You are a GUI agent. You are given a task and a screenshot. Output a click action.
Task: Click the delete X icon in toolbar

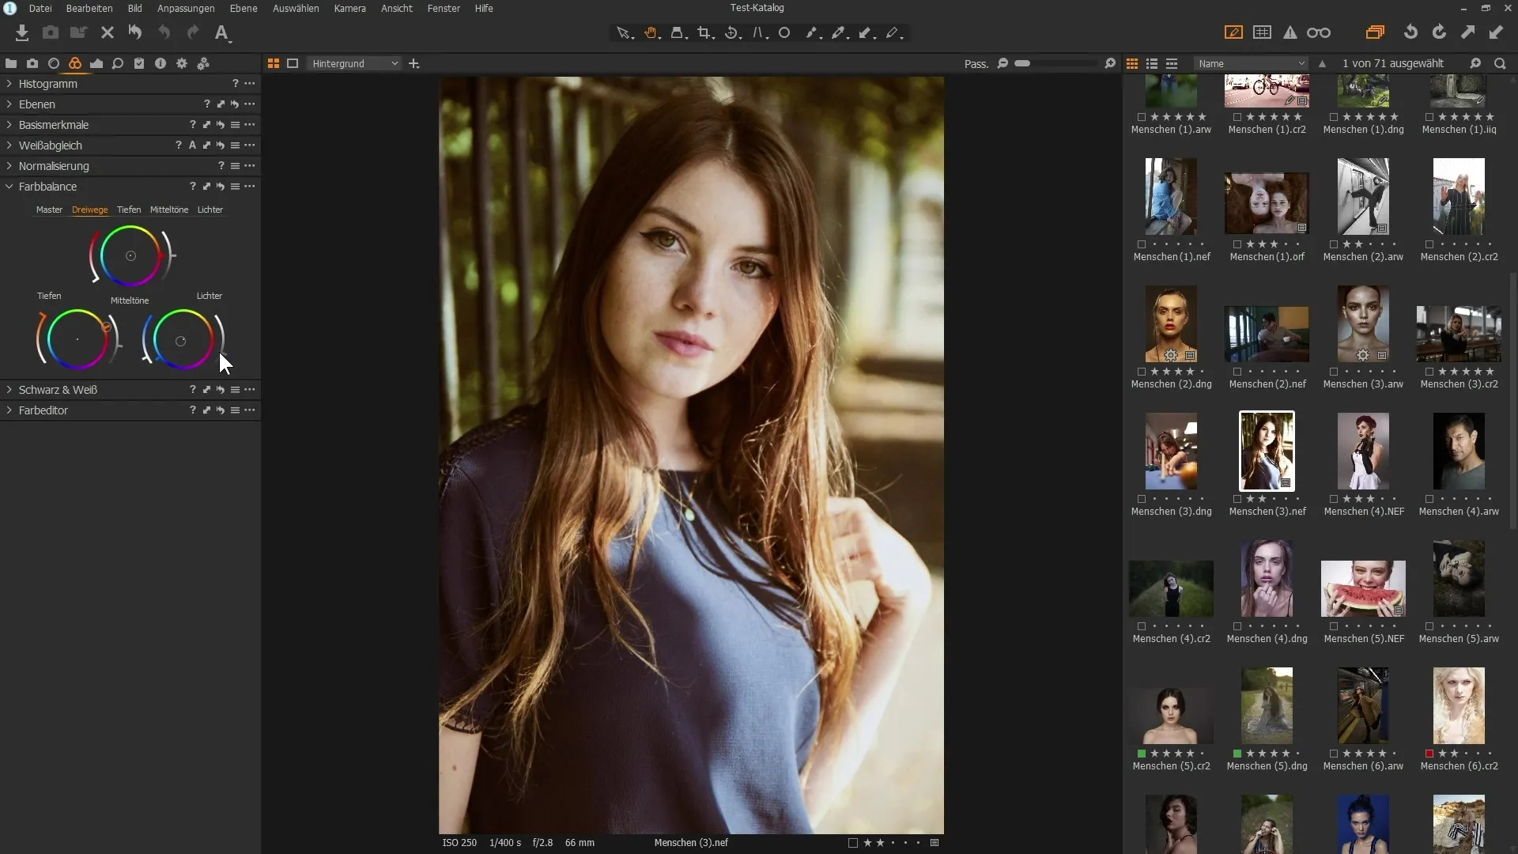(x=108, y=32)
